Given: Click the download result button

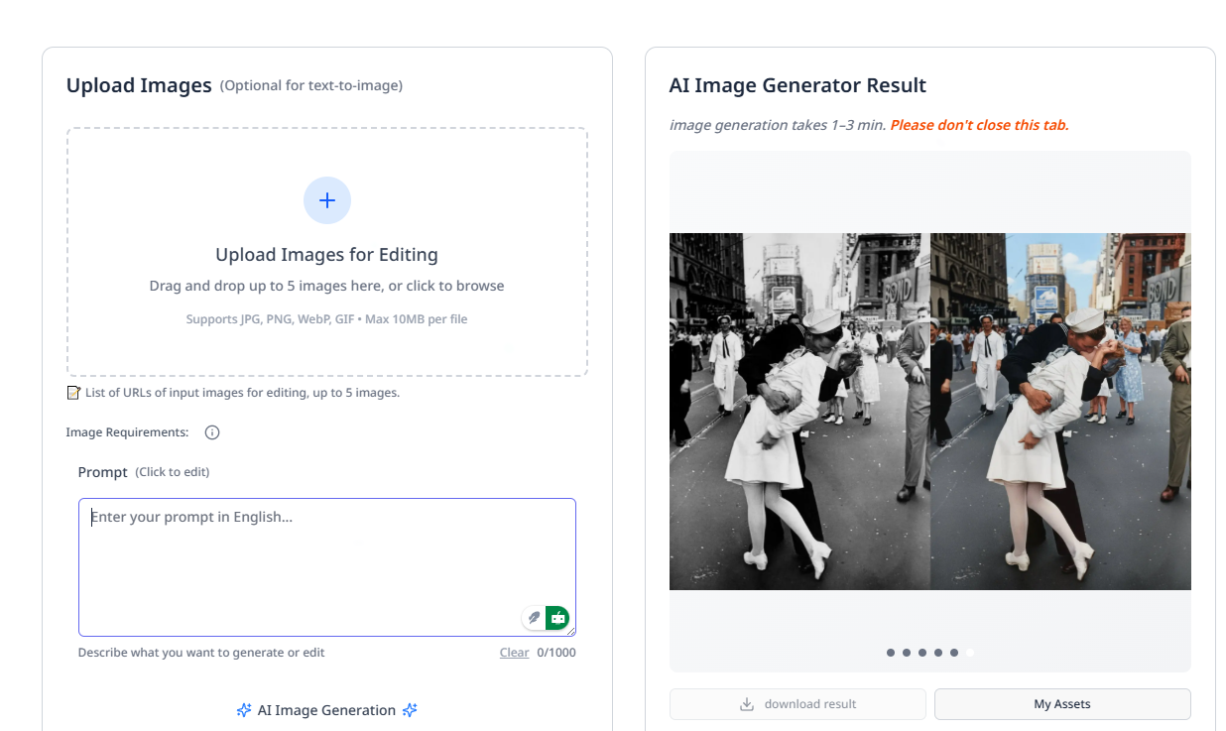Looking at the screenshot, I should coord(797,704).
